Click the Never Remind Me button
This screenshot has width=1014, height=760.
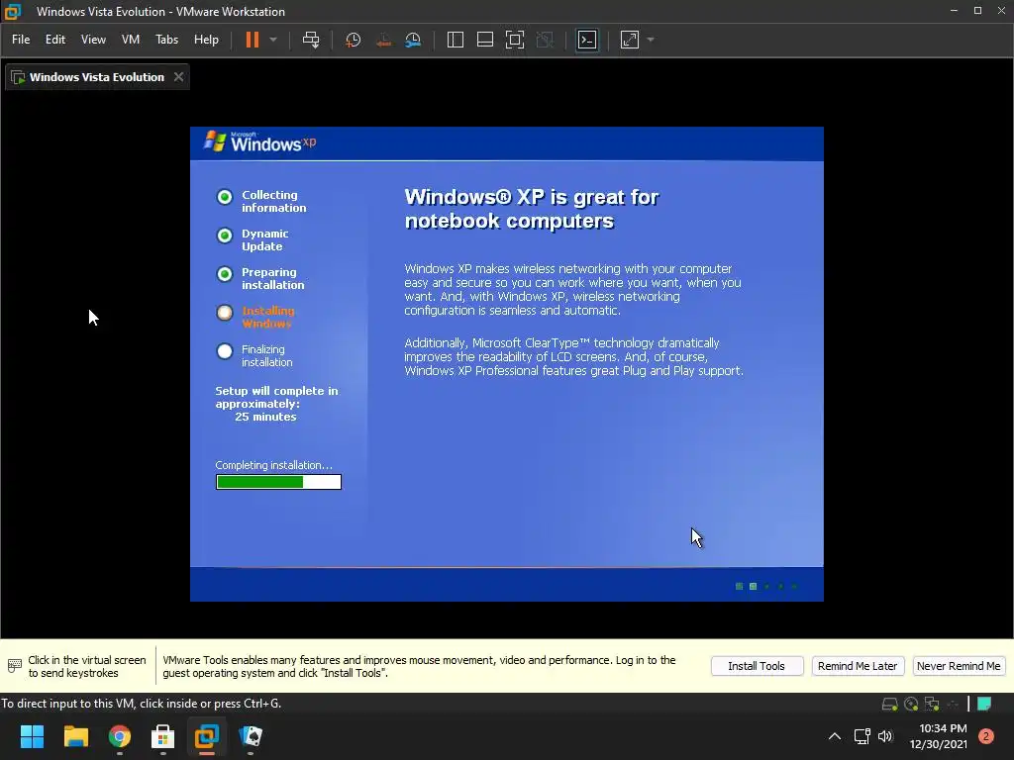tap(959, 666)
